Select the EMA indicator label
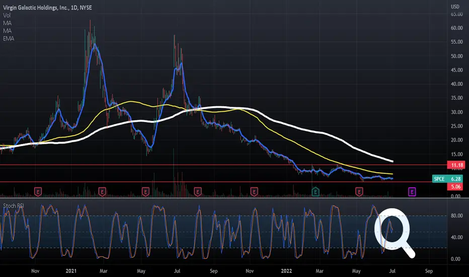This screenshot has width=469, height=277. point(9,39)
